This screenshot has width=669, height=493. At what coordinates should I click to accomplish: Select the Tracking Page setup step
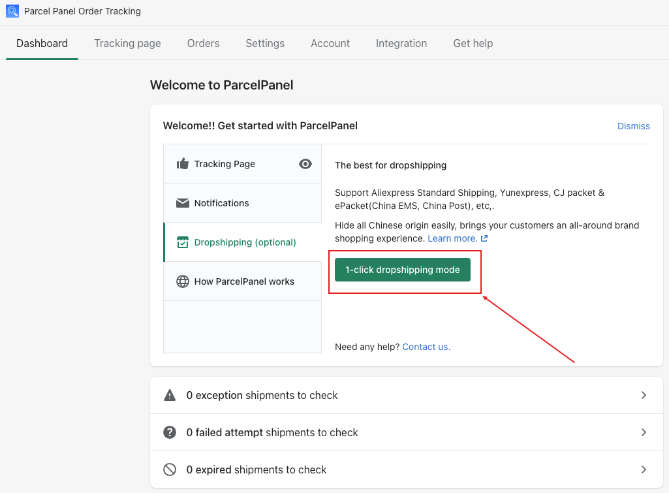click(x=242, y=164)
